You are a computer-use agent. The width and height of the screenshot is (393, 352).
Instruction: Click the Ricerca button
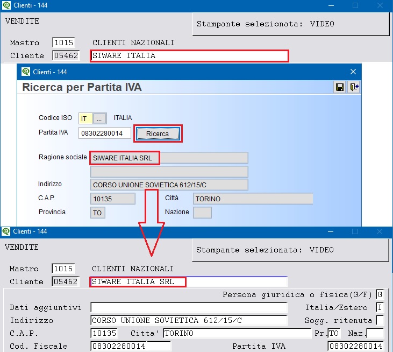click(158, 133)
